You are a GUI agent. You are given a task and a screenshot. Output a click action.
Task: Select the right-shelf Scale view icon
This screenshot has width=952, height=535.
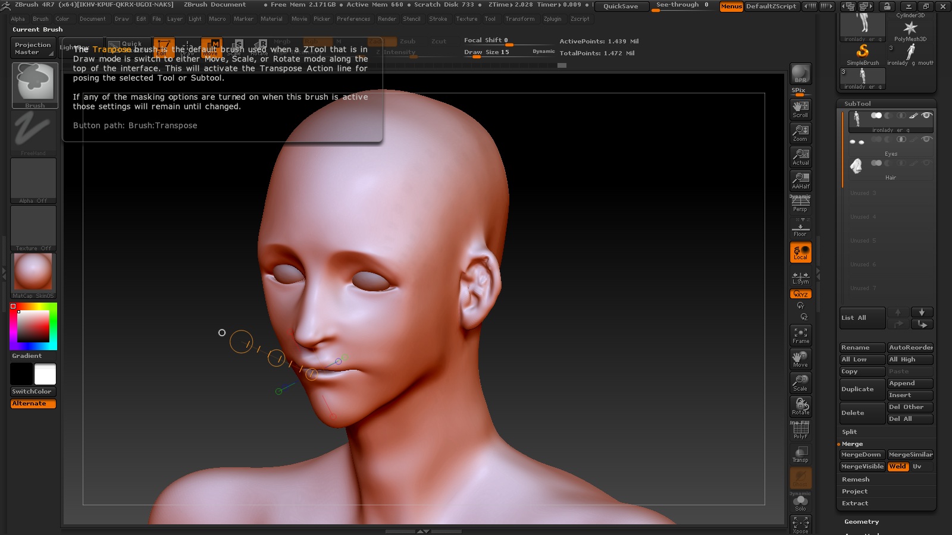click(x=800, y=383)
